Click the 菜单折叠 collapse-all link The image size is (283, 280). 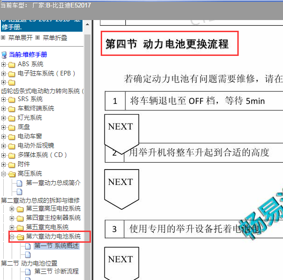tap(55, 38)
